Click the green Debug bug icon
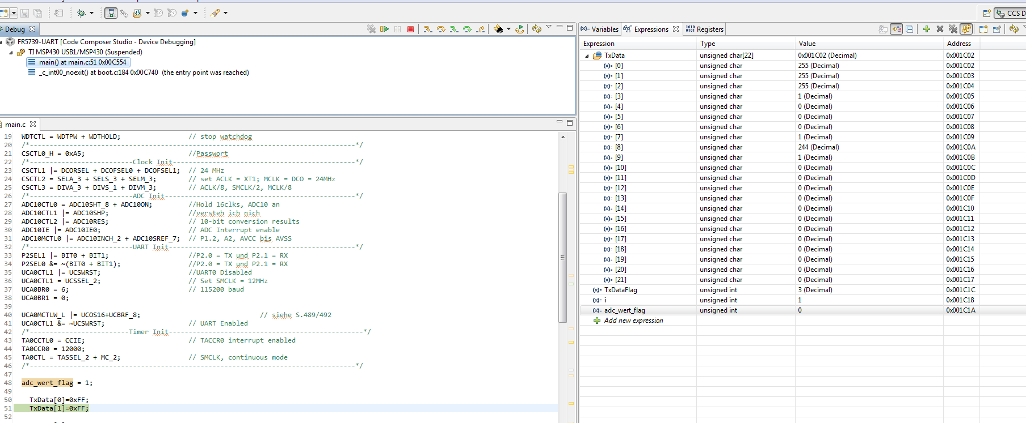 click(81, 12)
